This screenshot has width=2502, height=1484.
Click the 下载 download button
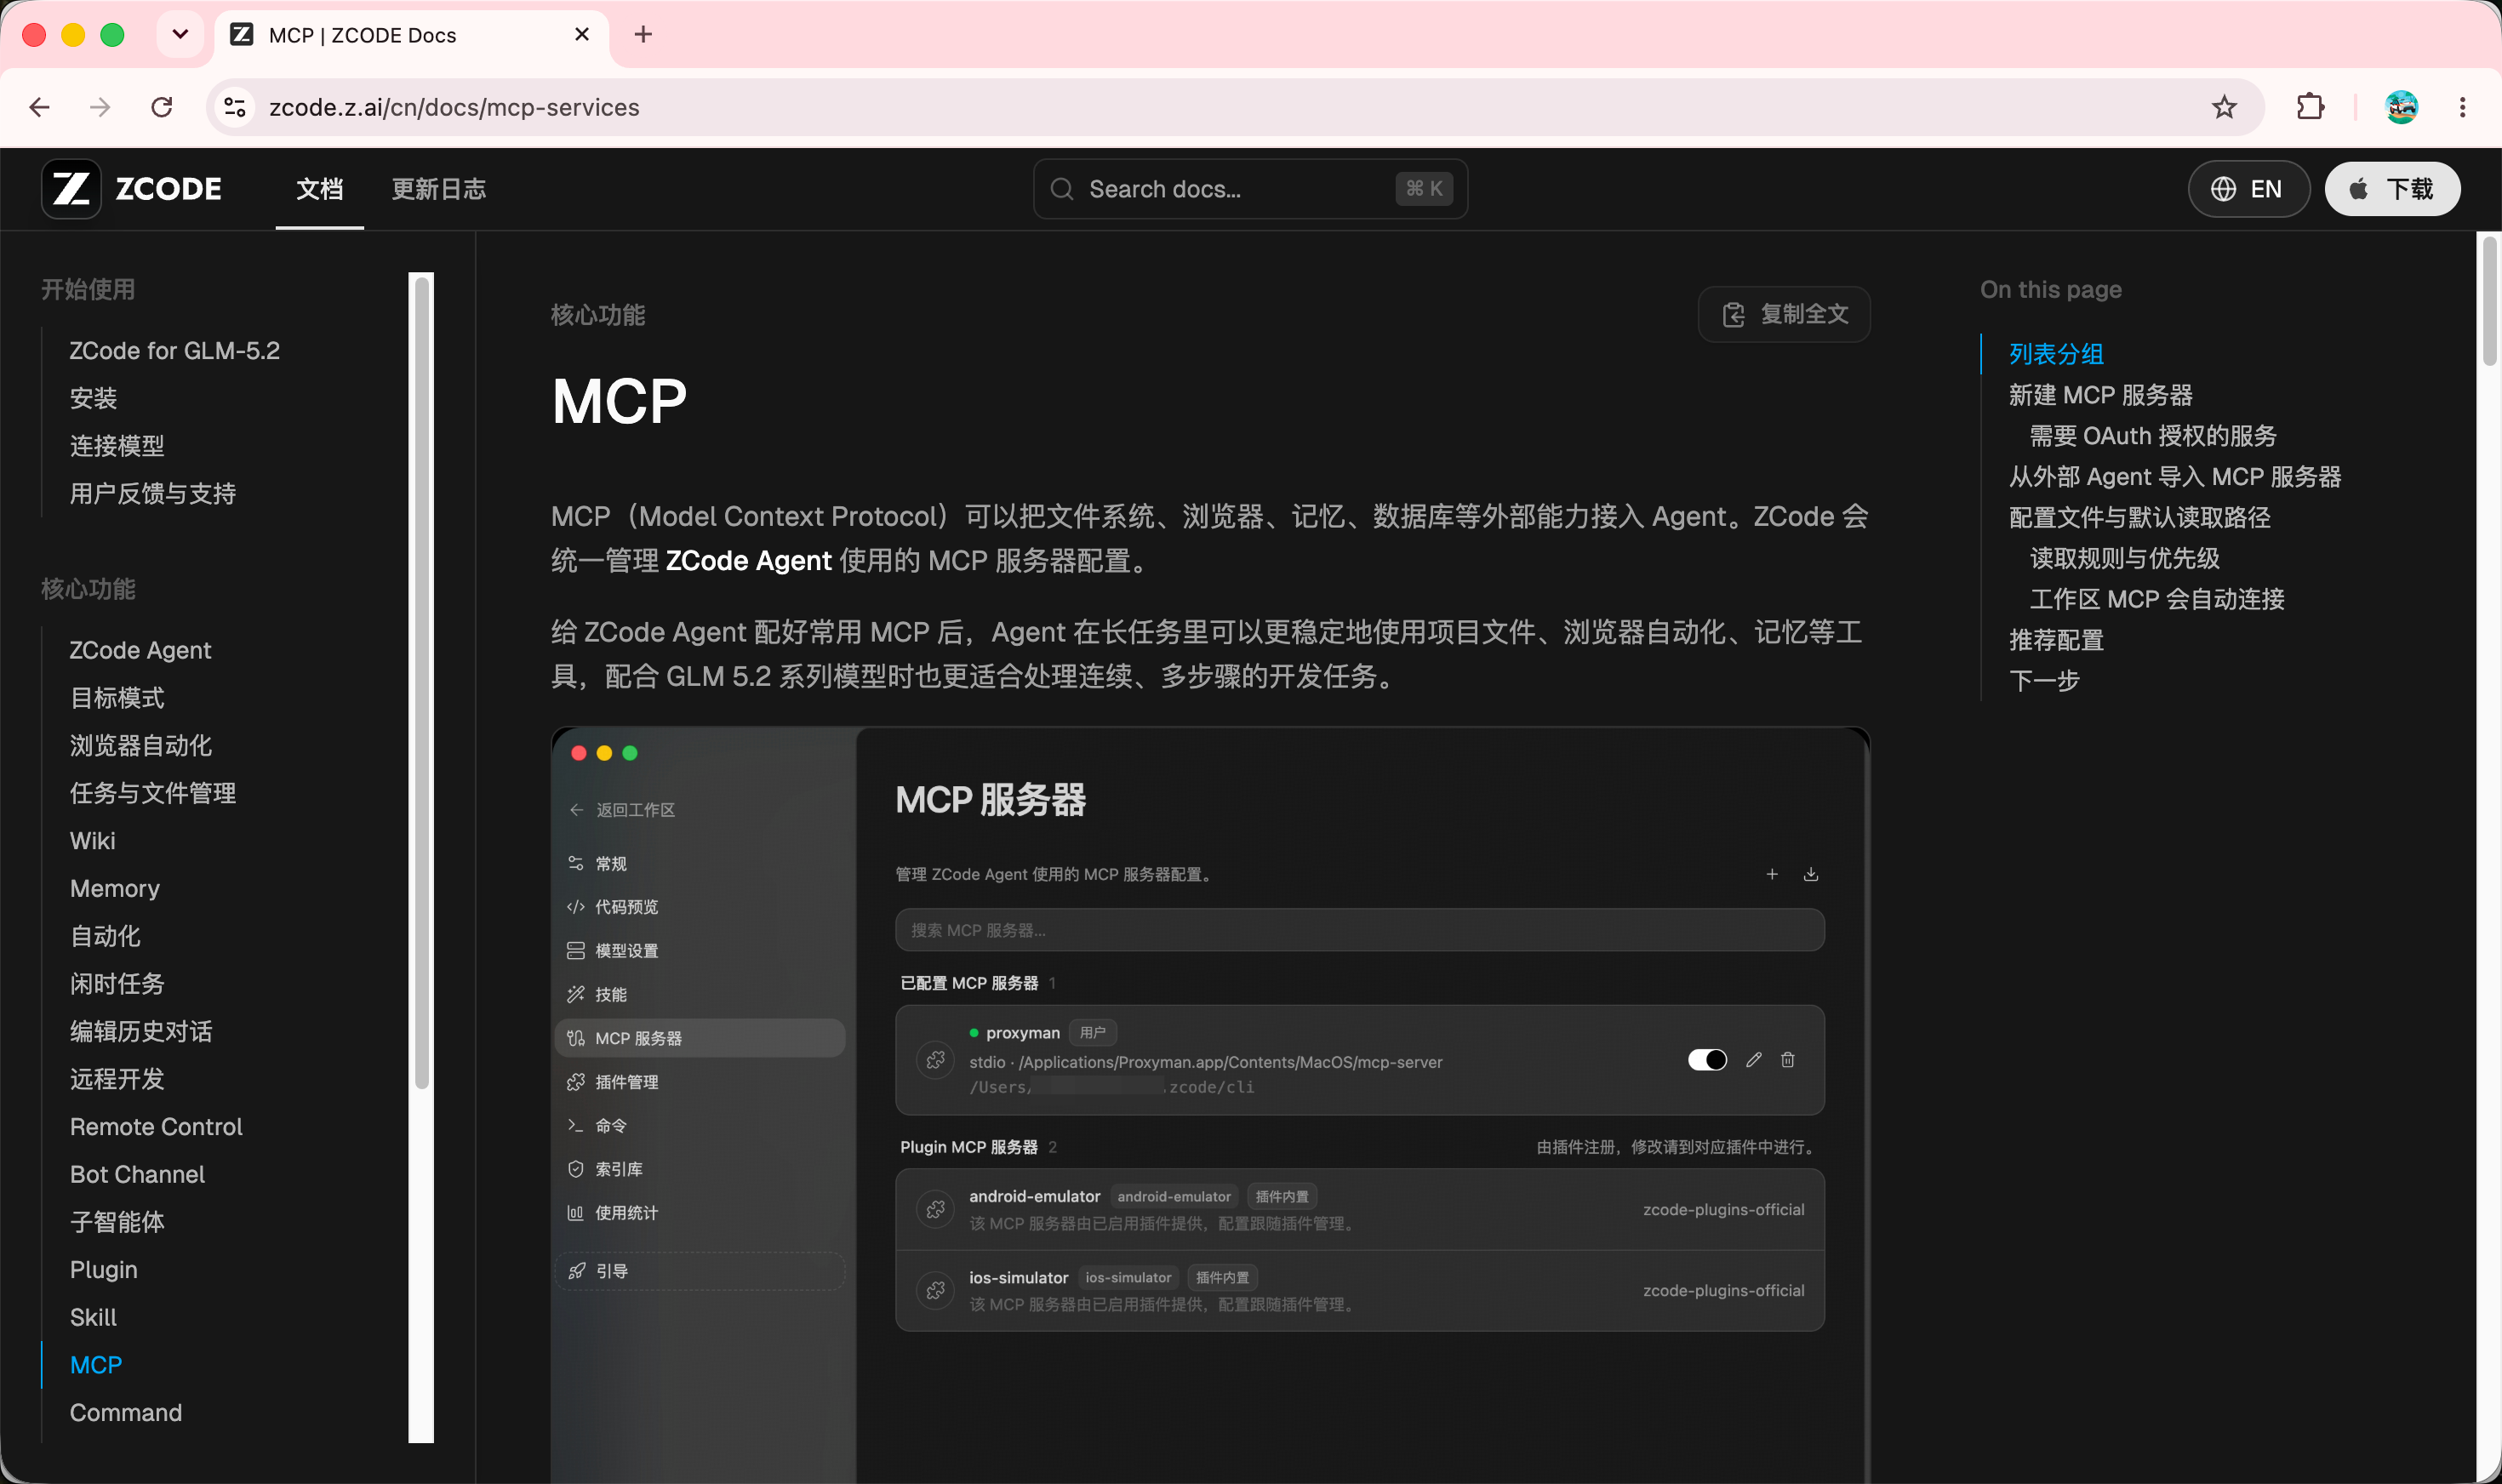click(x=2392, y=189)
